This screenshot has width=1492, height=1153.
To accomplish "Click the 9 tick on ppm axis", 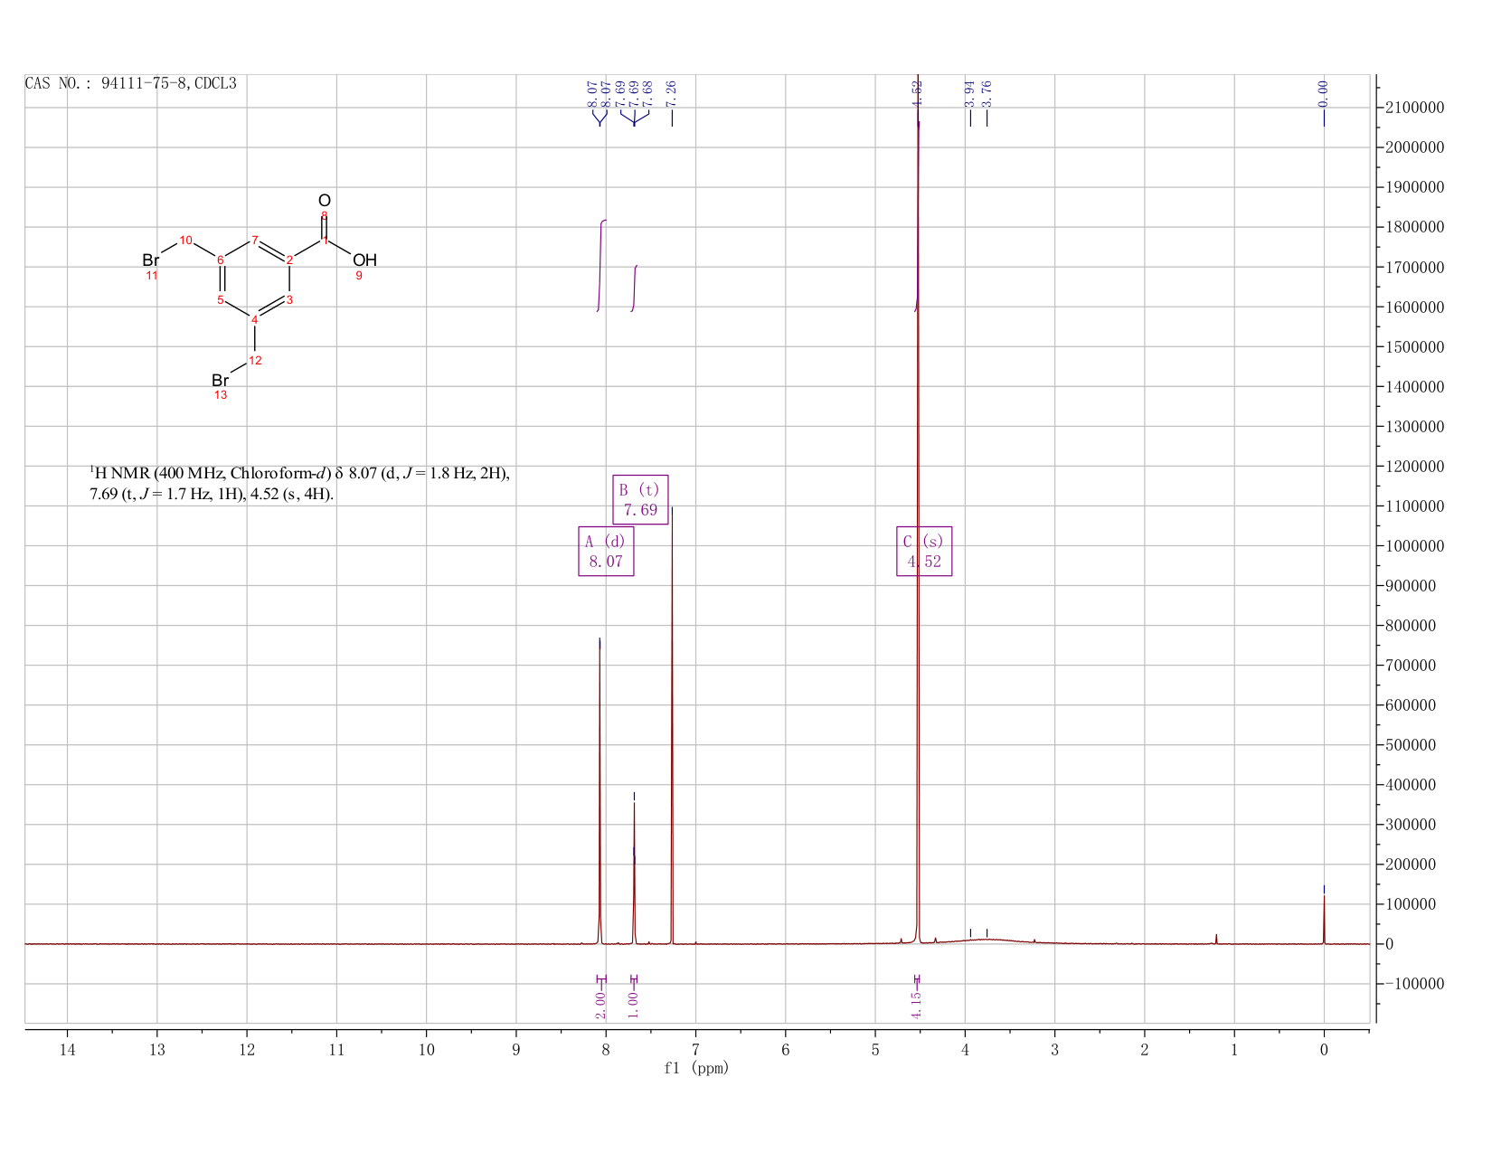I will tap(516, 1049).
